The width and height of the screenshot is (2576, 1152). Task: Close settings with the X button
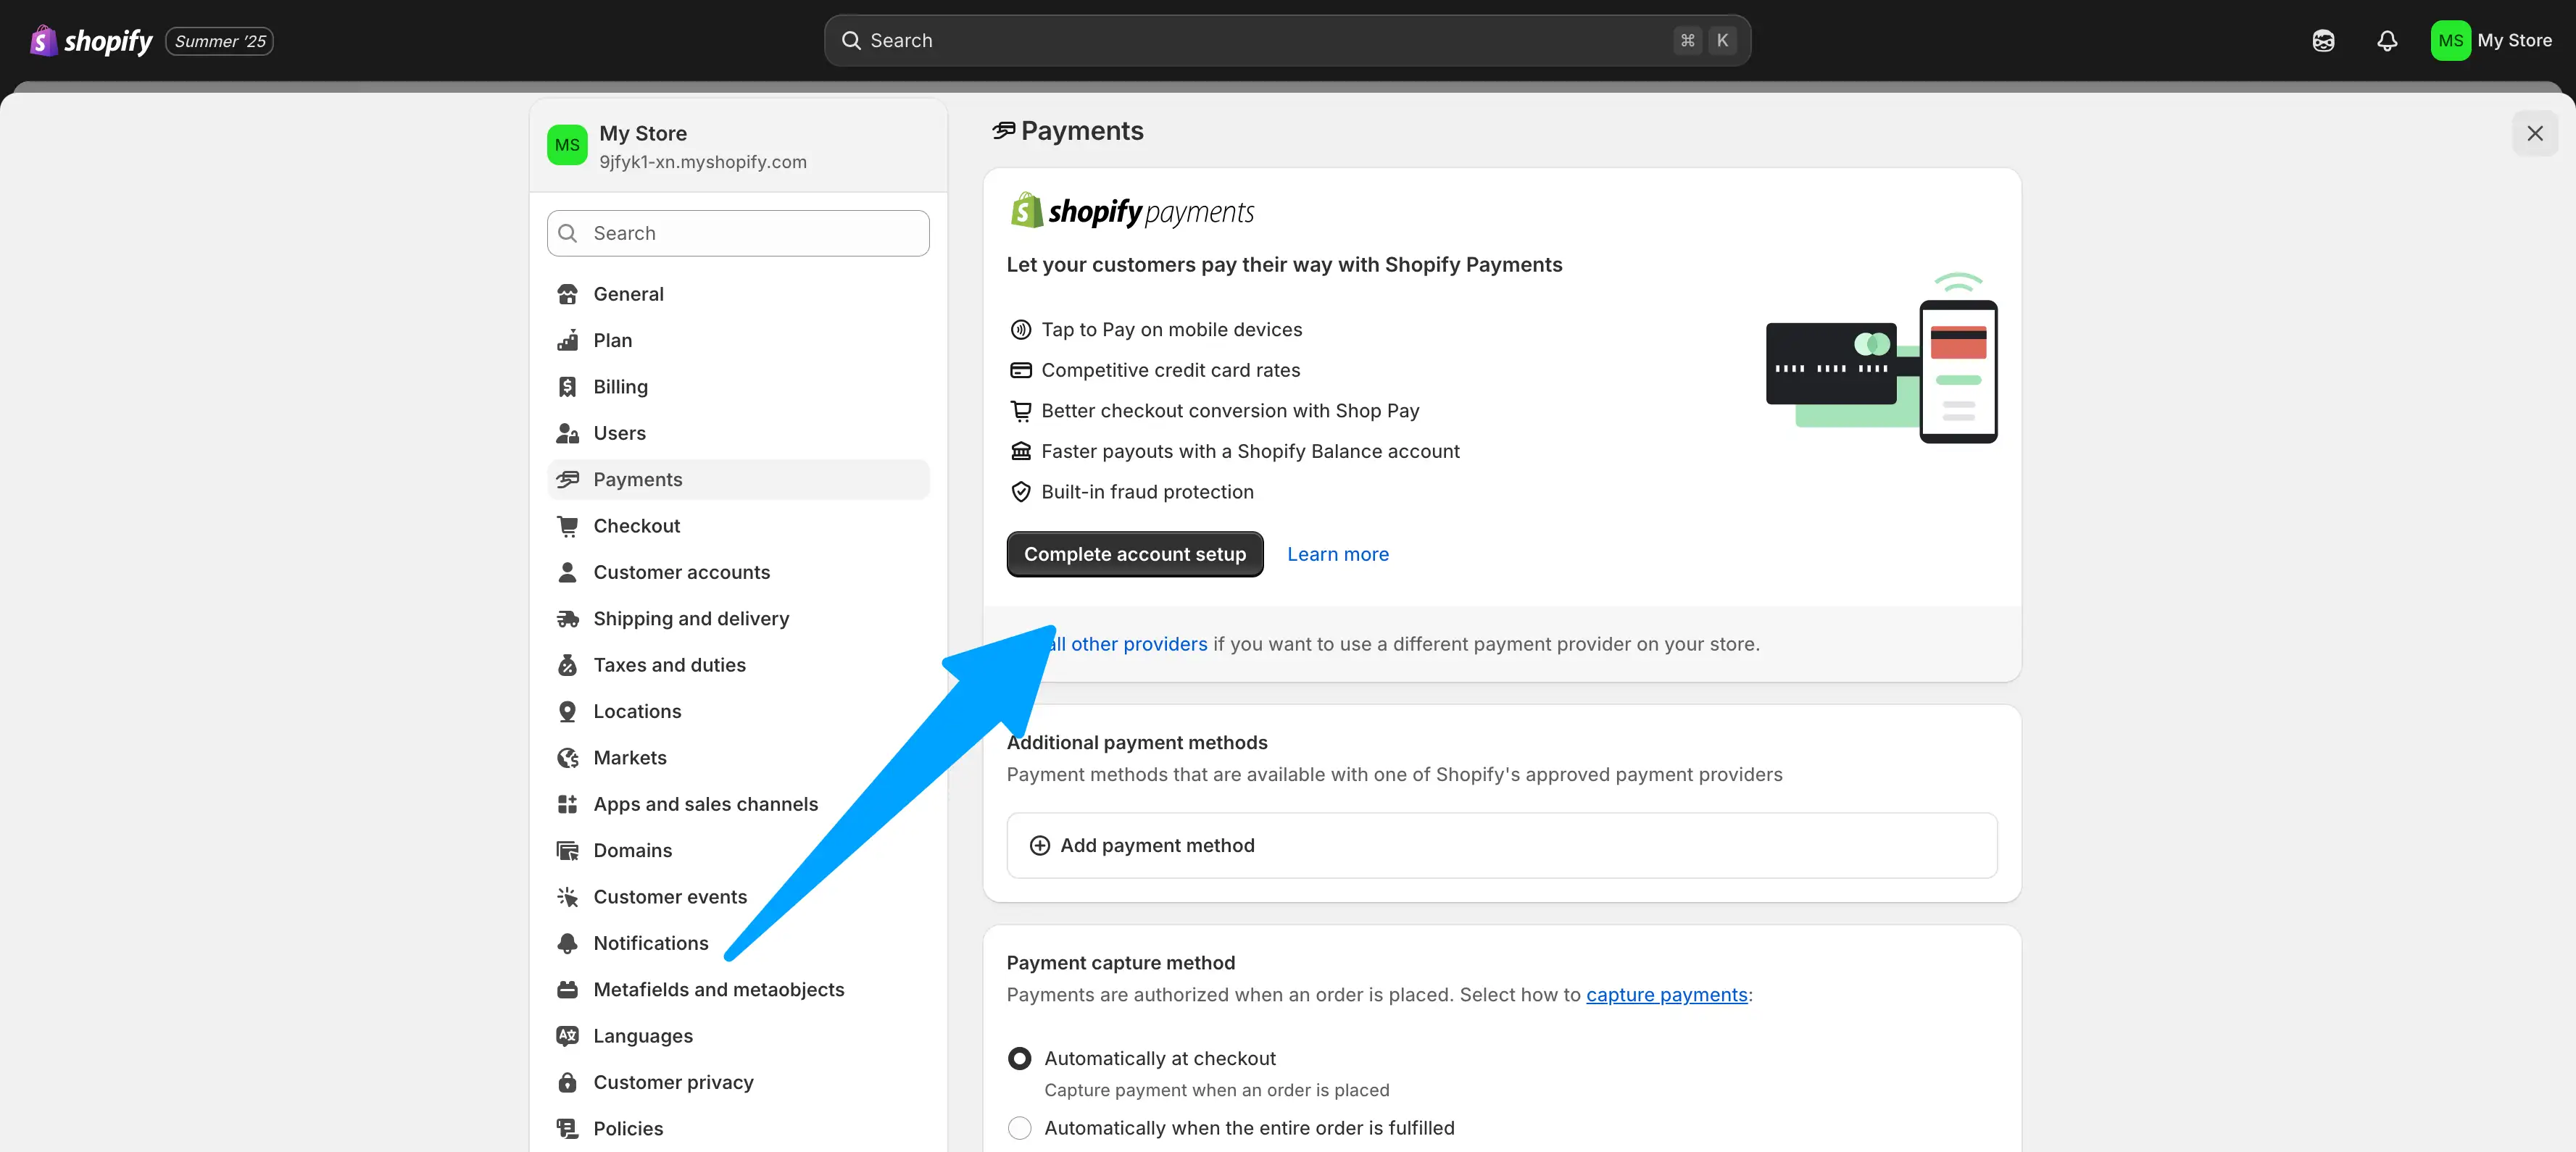2535,133
